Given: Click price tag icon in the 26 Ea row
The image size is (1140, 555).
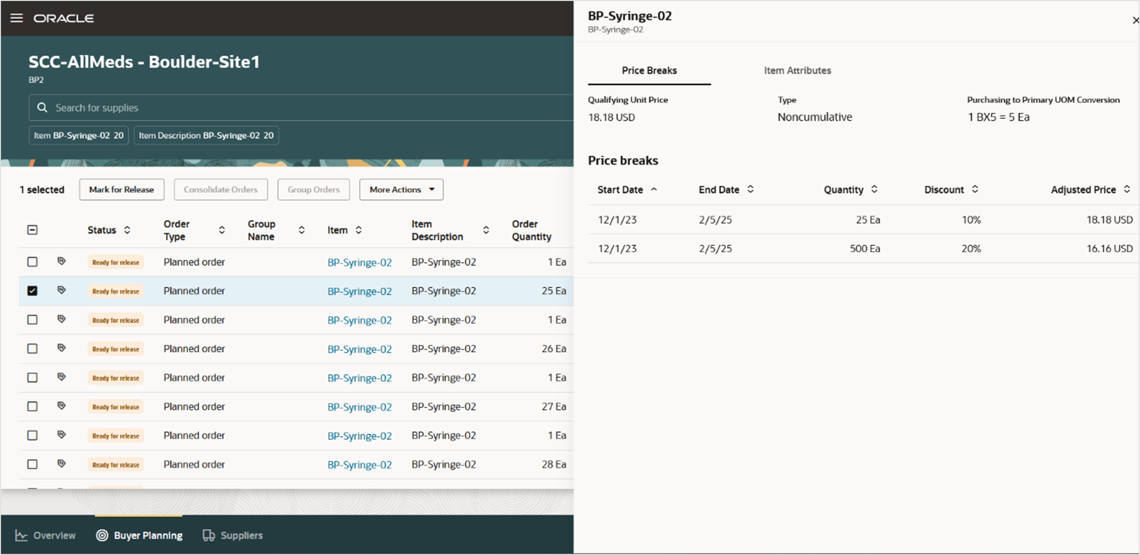Looking at the screenshot, I should [61, 348].
